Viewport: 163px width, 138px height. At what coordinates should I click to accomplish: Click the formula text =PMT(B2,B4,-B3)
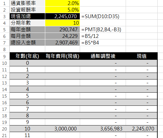tap(101, 29)
